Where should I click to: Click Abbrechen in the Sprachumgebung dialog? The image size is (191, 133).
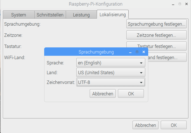(x=103, y=94)
